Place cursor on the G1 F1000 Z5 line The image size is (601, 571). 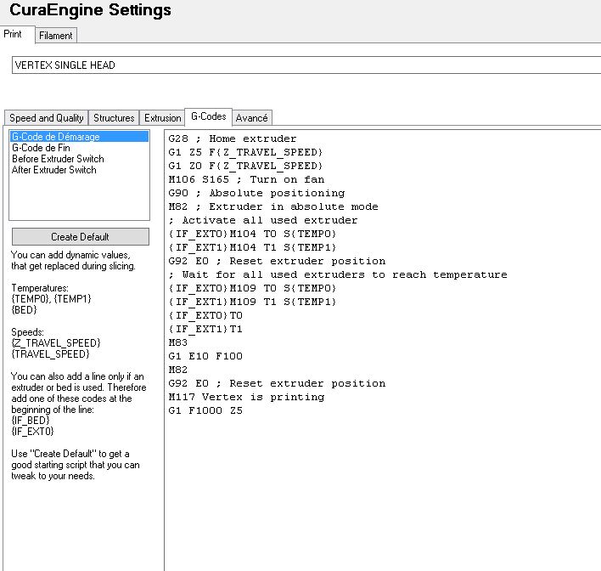(x=205, y=410)
